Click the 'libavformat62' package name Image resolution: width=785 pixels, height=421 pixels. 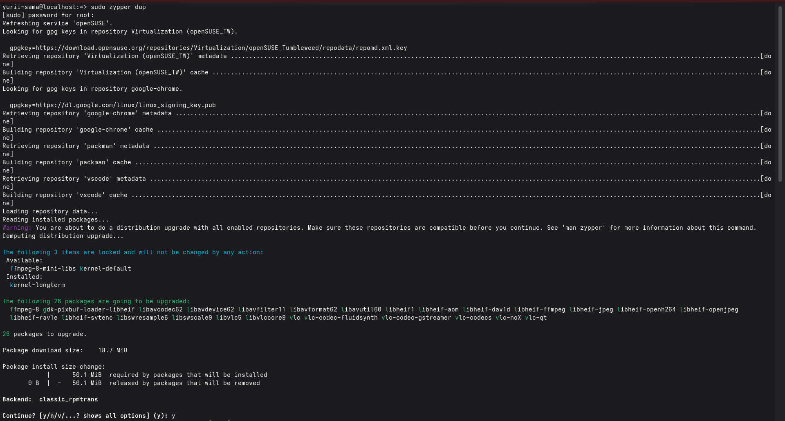pos(313,309)
